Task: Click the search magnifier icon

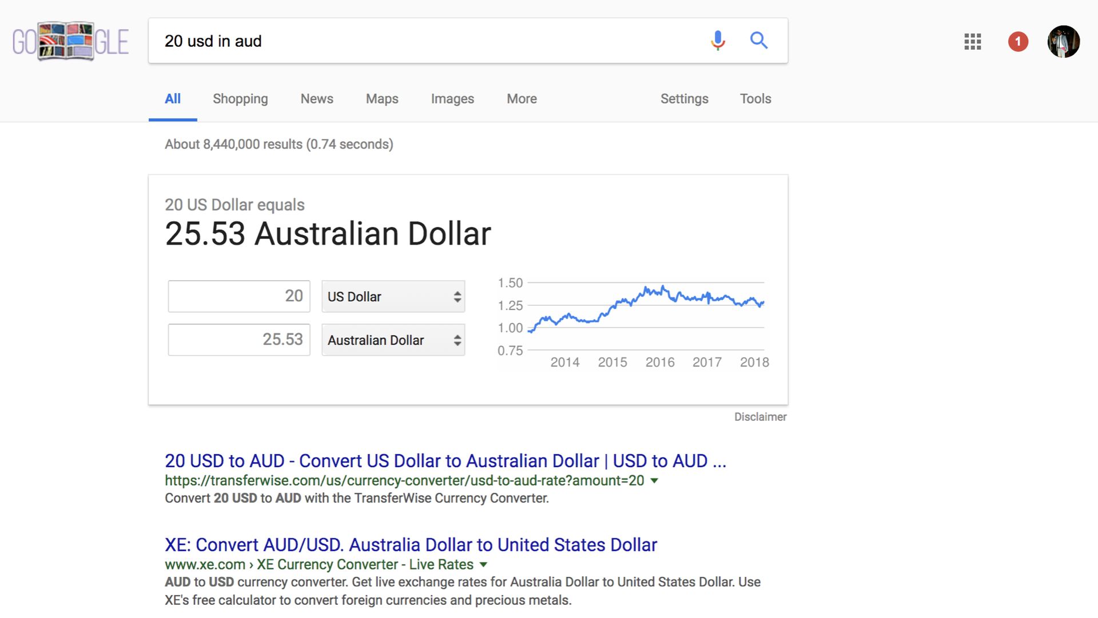Action: tap(759, 41)
